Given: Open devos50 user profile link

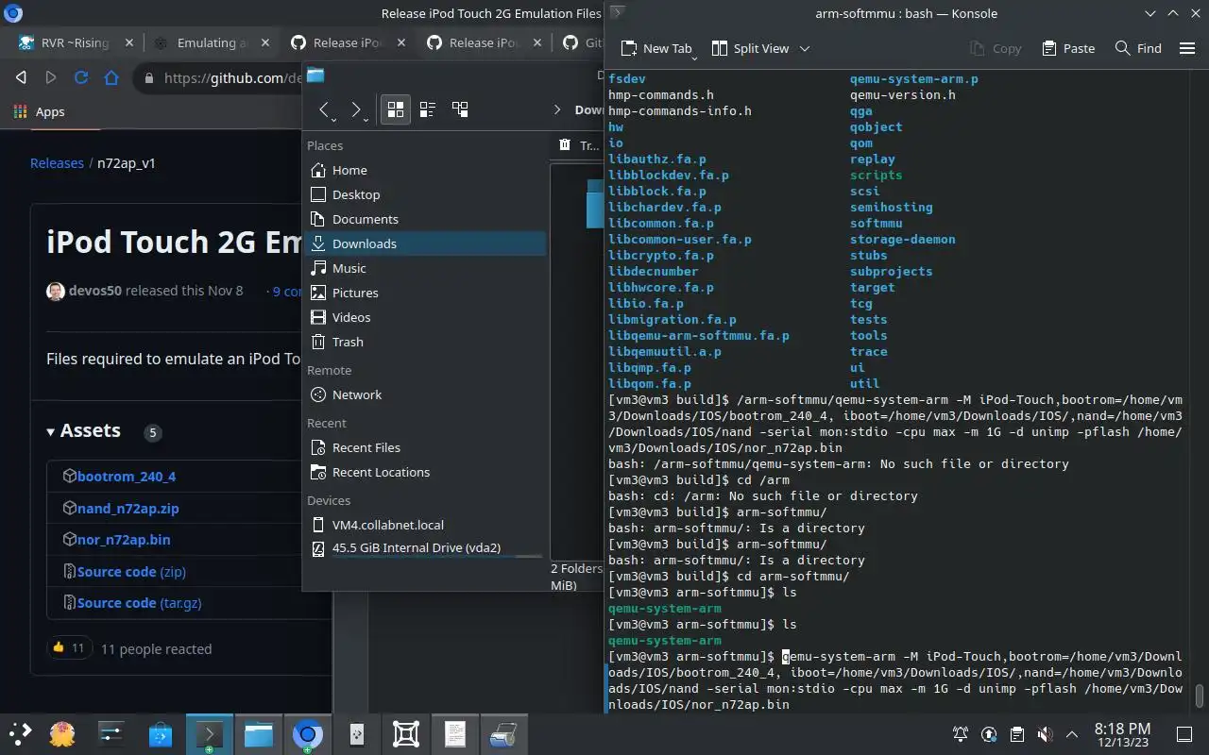Looking at the screenshot, I should 94,291.
